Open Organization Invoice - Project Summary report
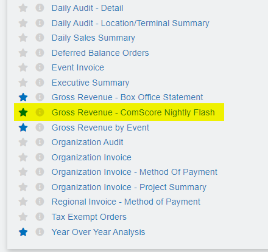The image size is (268, 252). [x=129, y=187]
